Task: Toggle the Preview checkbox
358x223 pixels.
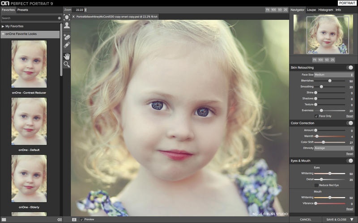Action: (x=81, y=219)
